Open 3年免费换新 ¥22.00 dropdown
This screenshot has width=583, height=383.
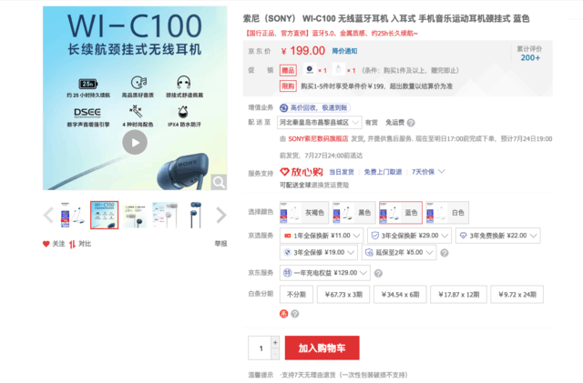(x=498, y=236)
